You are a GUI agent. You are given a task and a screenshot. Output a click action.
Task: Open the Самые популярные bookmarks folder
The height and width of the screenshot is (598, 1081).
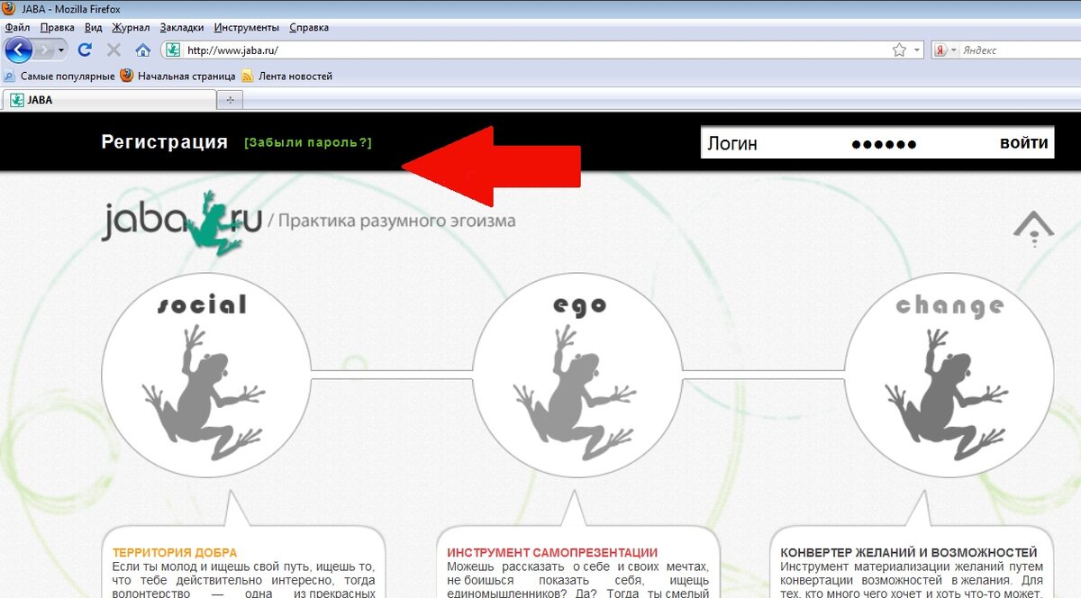coord(59,77)
